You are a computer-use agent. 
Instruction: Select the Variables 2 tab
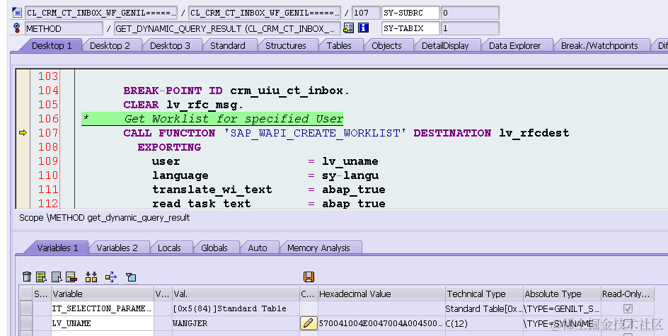coord(117,248)
